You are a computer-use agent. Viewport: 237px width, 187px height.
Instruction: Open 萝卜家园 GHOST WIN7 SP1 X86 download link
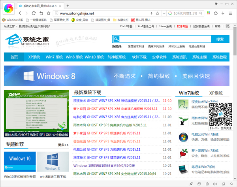click(115, 109)
